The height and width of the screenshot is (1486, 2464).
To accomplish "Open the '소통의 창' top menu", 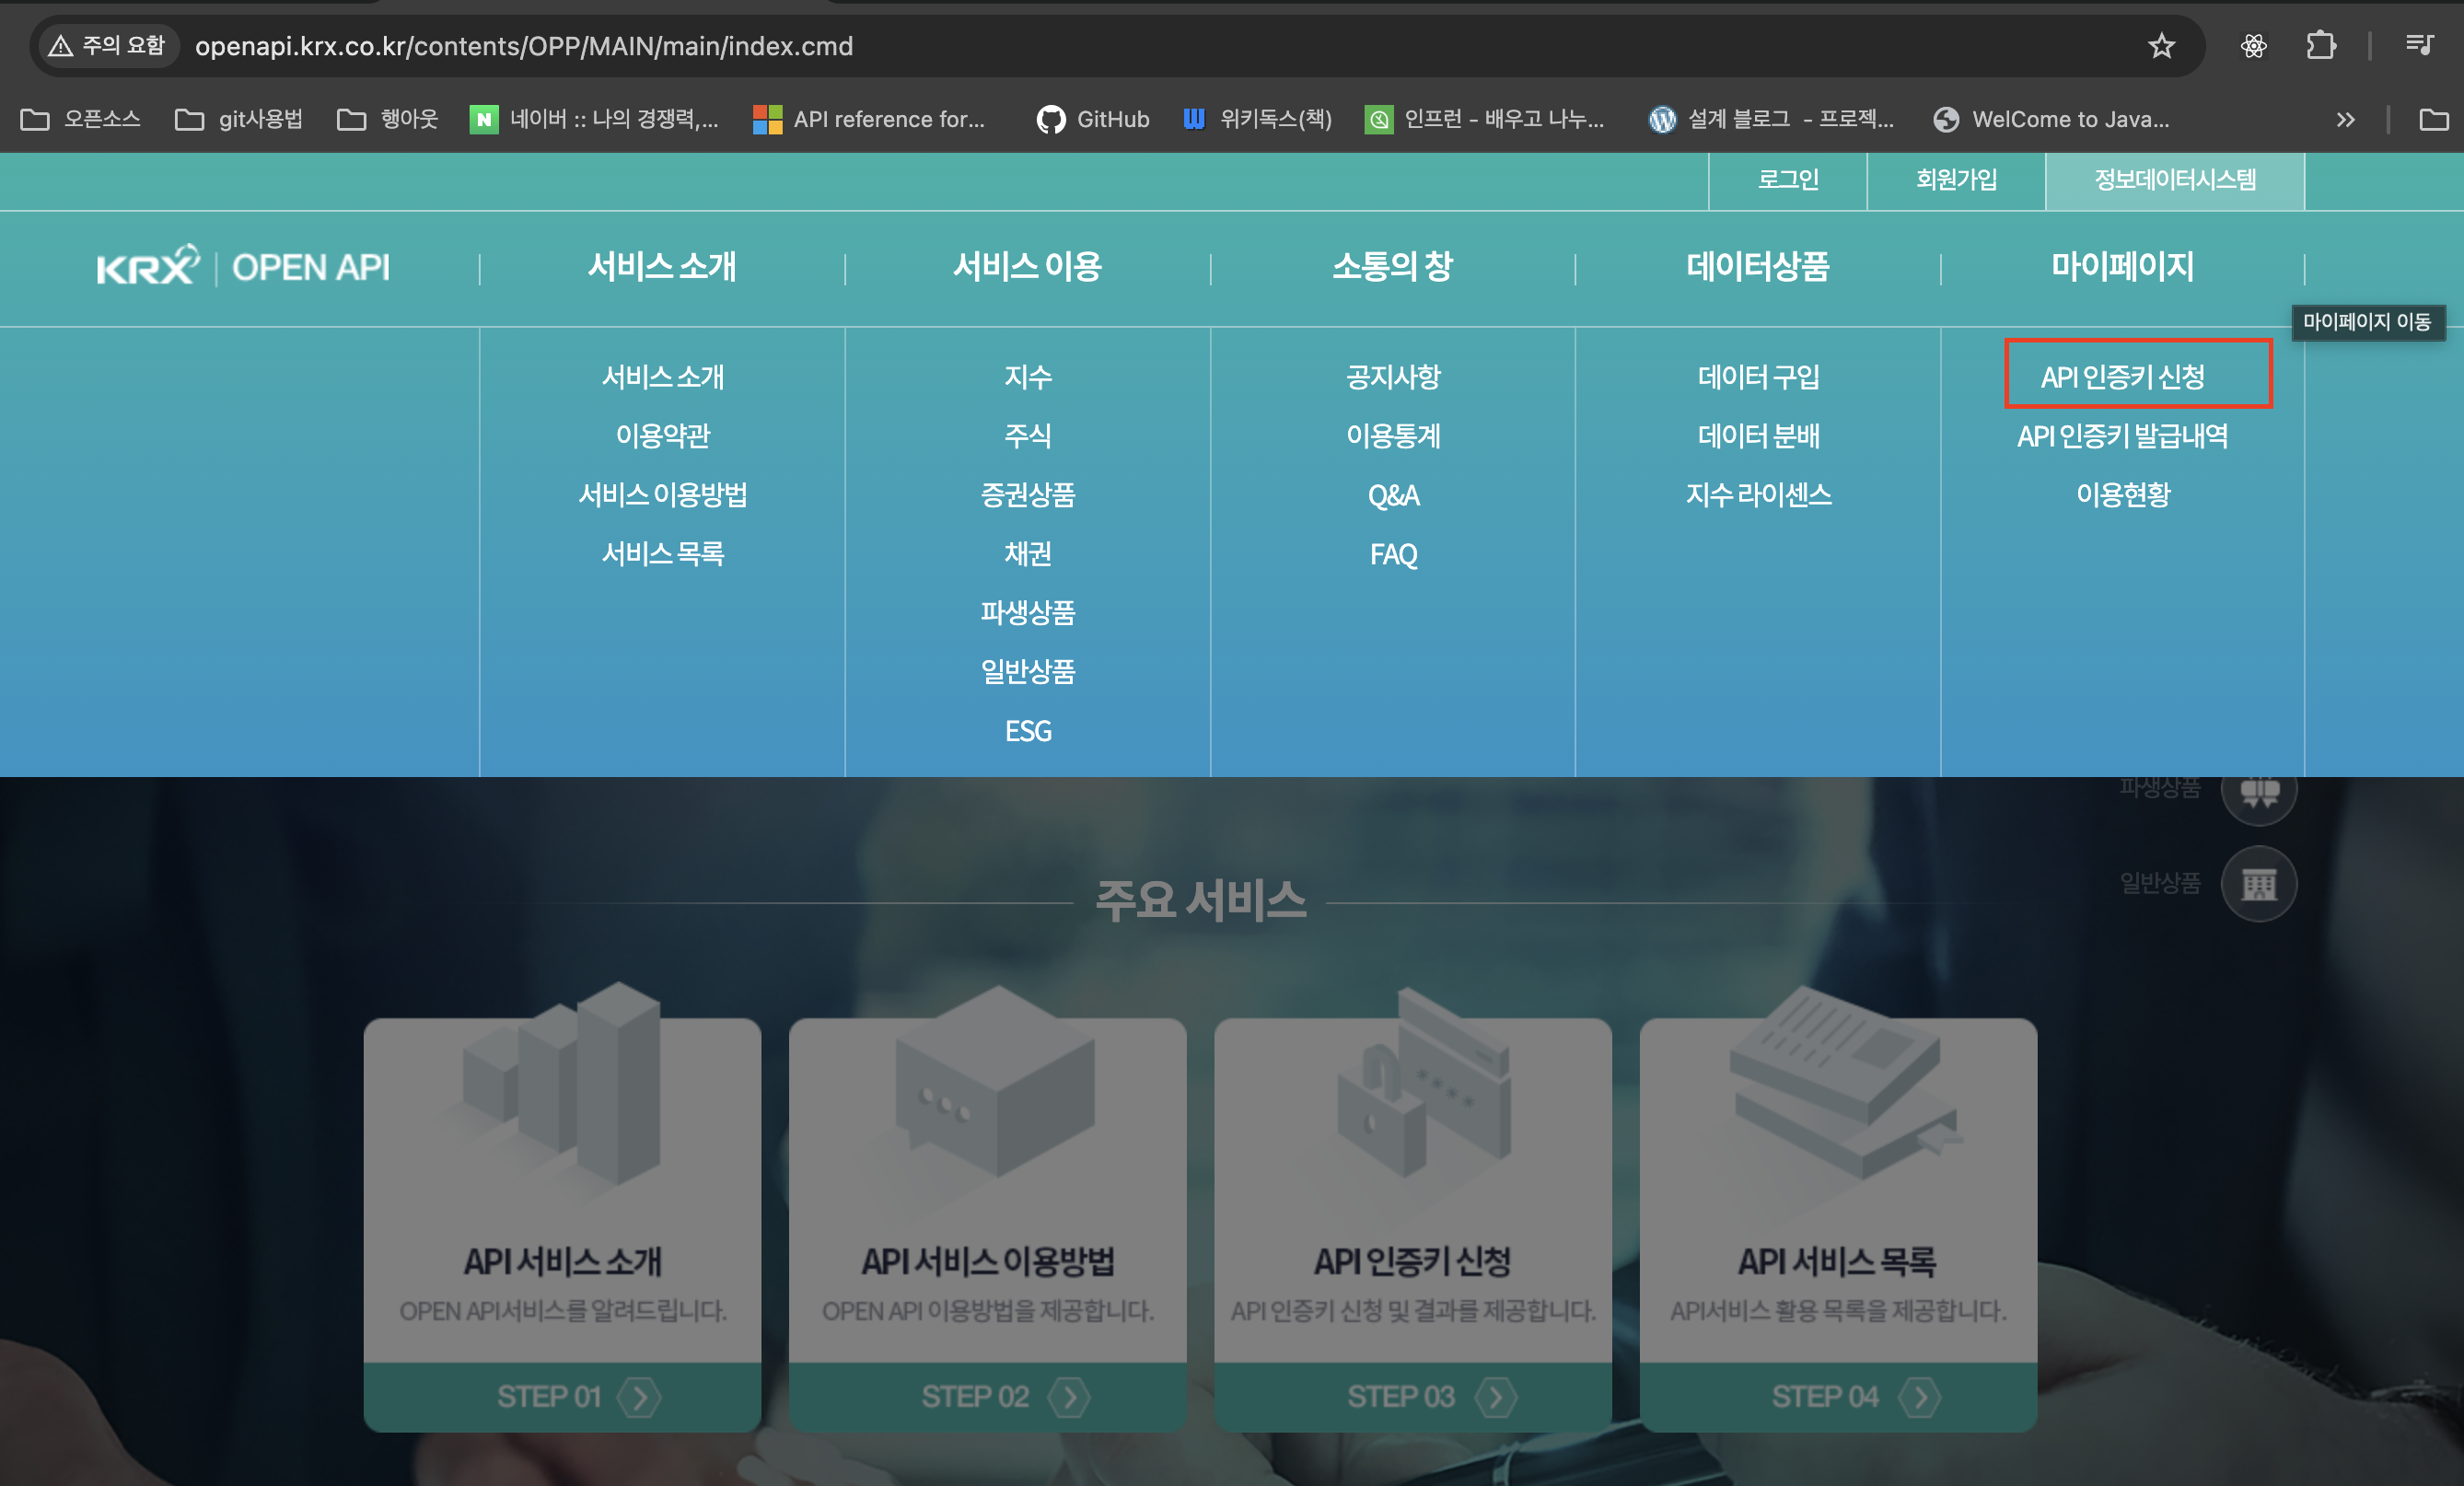I will [1393, 266].
